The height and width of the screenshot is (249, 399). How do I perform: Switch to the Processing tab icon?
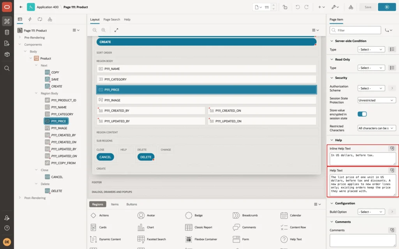40,19
